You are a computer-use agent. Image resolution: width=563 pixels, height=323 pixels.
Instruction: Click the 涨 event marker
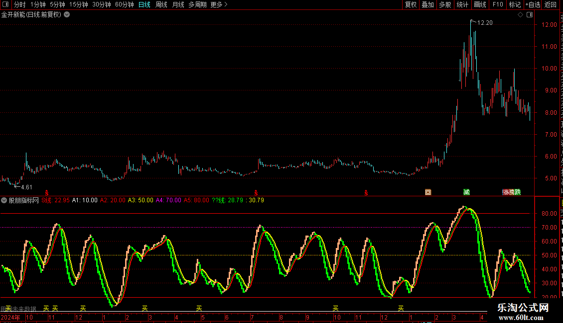(506, 192)
